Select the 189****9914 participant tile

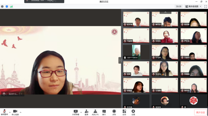[136, 52]
